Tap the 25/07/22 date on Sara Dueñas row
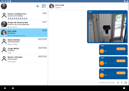Viewport: 129px width, 91px height. pyautogui.click(x=42, y=39)
